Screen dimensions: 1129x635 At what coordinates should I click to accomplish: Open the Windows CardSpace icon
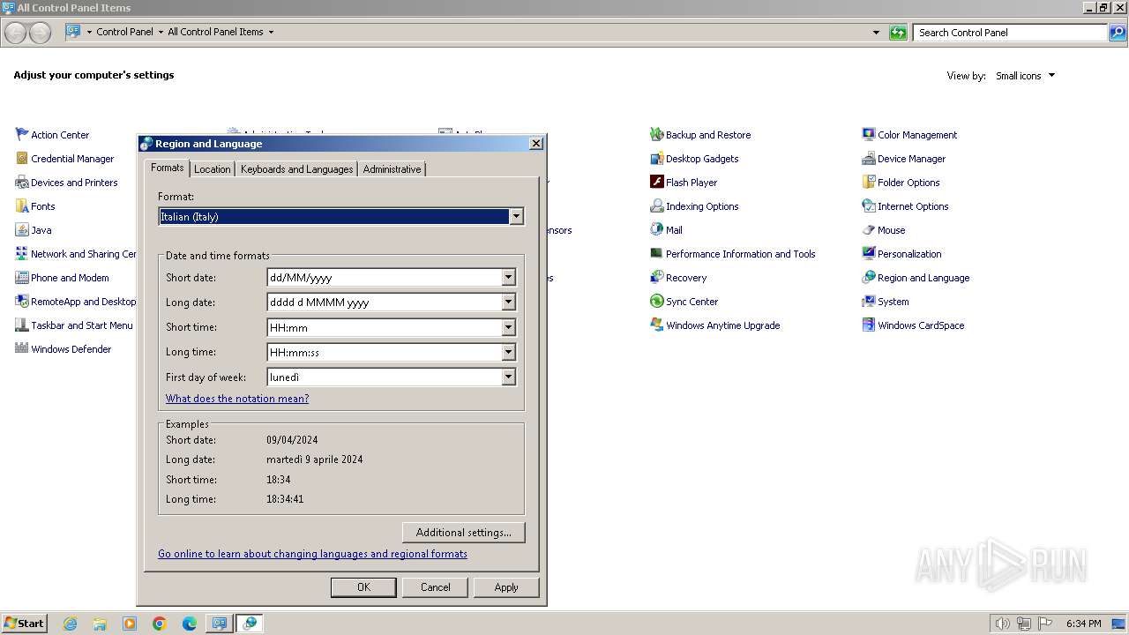(x=869, y=325)
